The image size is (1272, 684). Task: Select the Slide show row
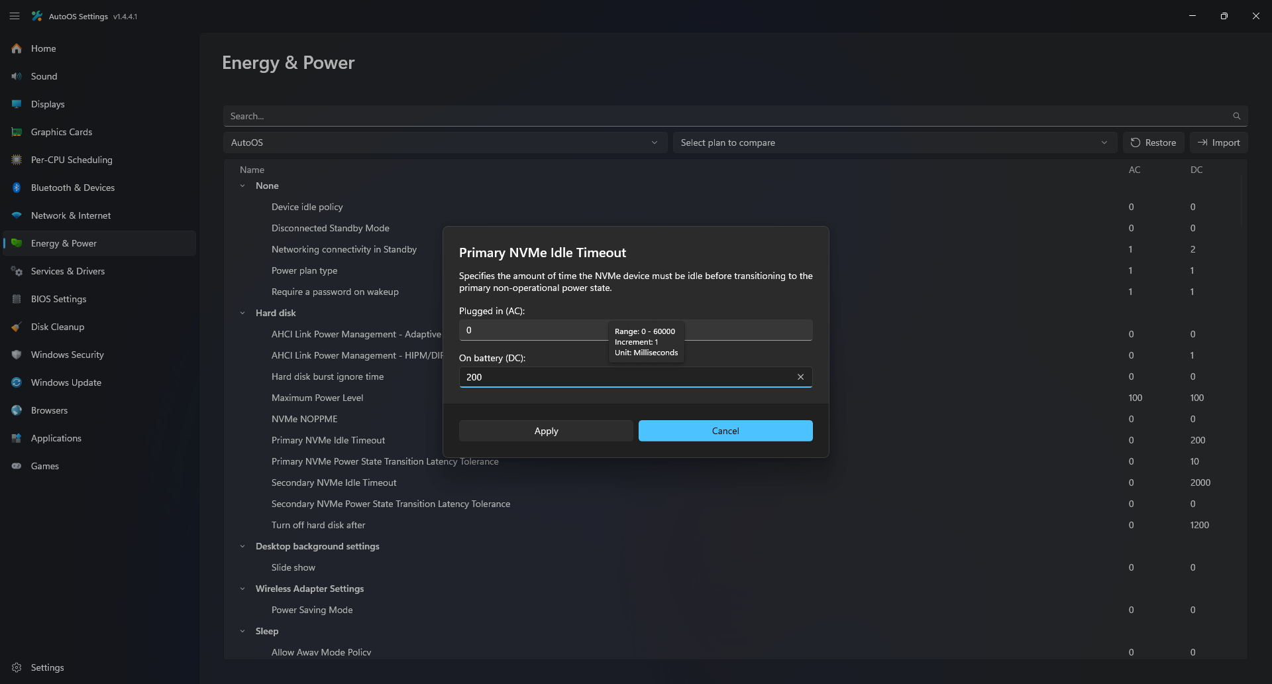coord(735,567)
